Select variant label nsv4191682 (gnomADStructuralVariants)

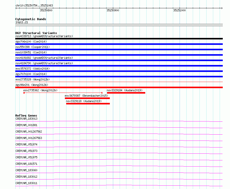[x=44, y=58]
